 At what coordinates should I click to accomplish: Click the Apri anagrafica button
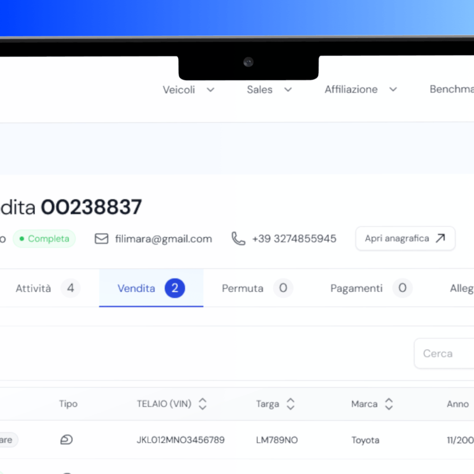coord(405,238)
